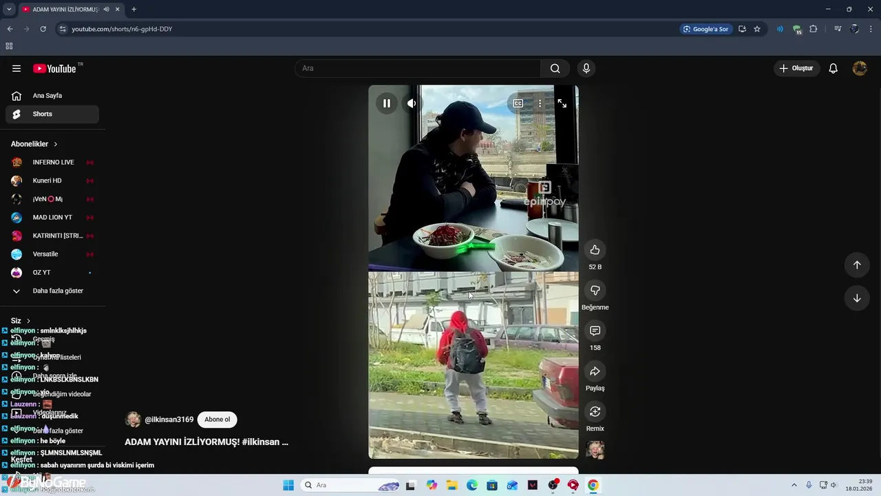This screenshot has width=881, height=496.
Task: Go to next Short with down arrow
Action: (x=857, y=298)
